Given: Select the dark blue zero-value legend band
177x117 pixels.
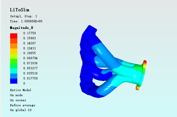Looking at the screenshot, I should pos(14,81).
